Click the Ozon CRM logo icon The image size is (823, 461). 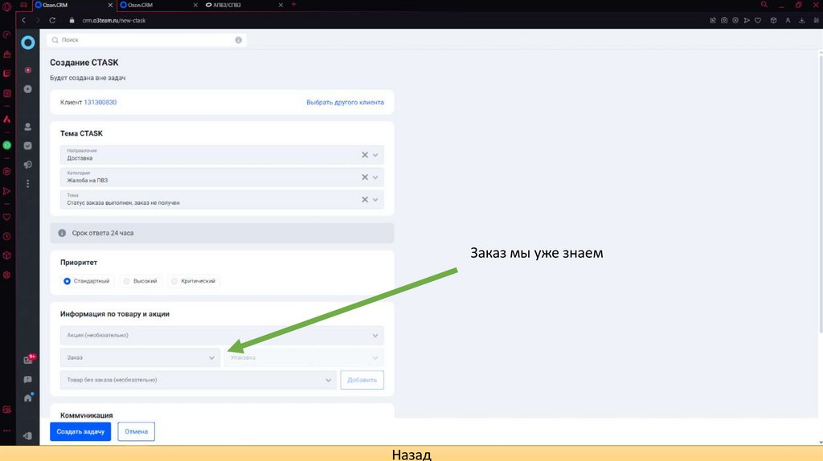click(x=28, y=43)
